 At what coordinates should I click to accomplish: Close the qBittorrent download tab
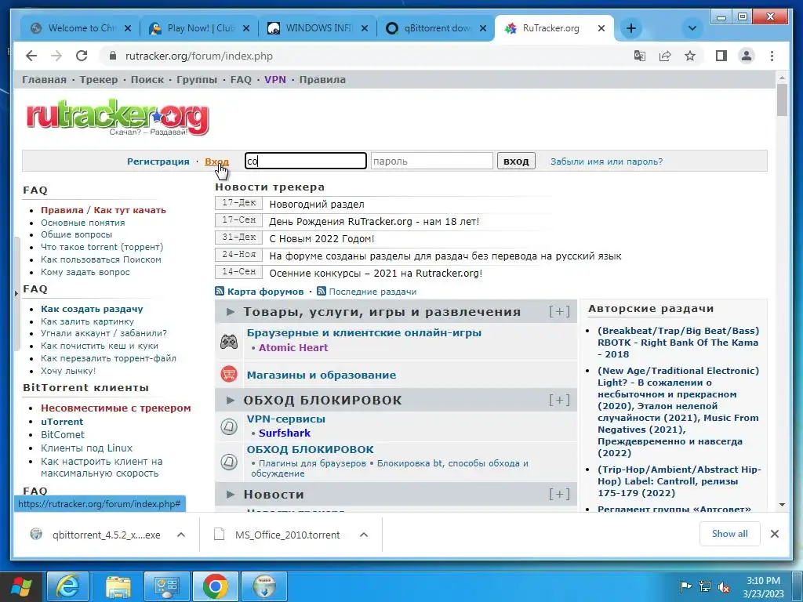[482, 29]
